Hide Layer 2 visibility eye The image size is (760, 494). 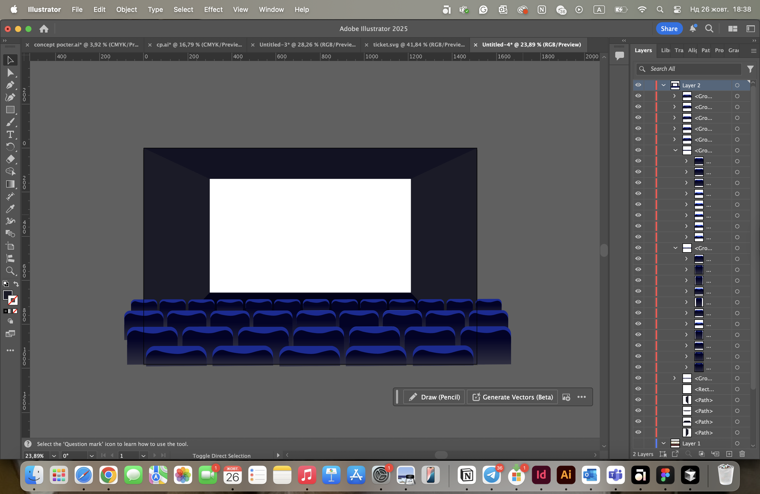coord(638,85)
